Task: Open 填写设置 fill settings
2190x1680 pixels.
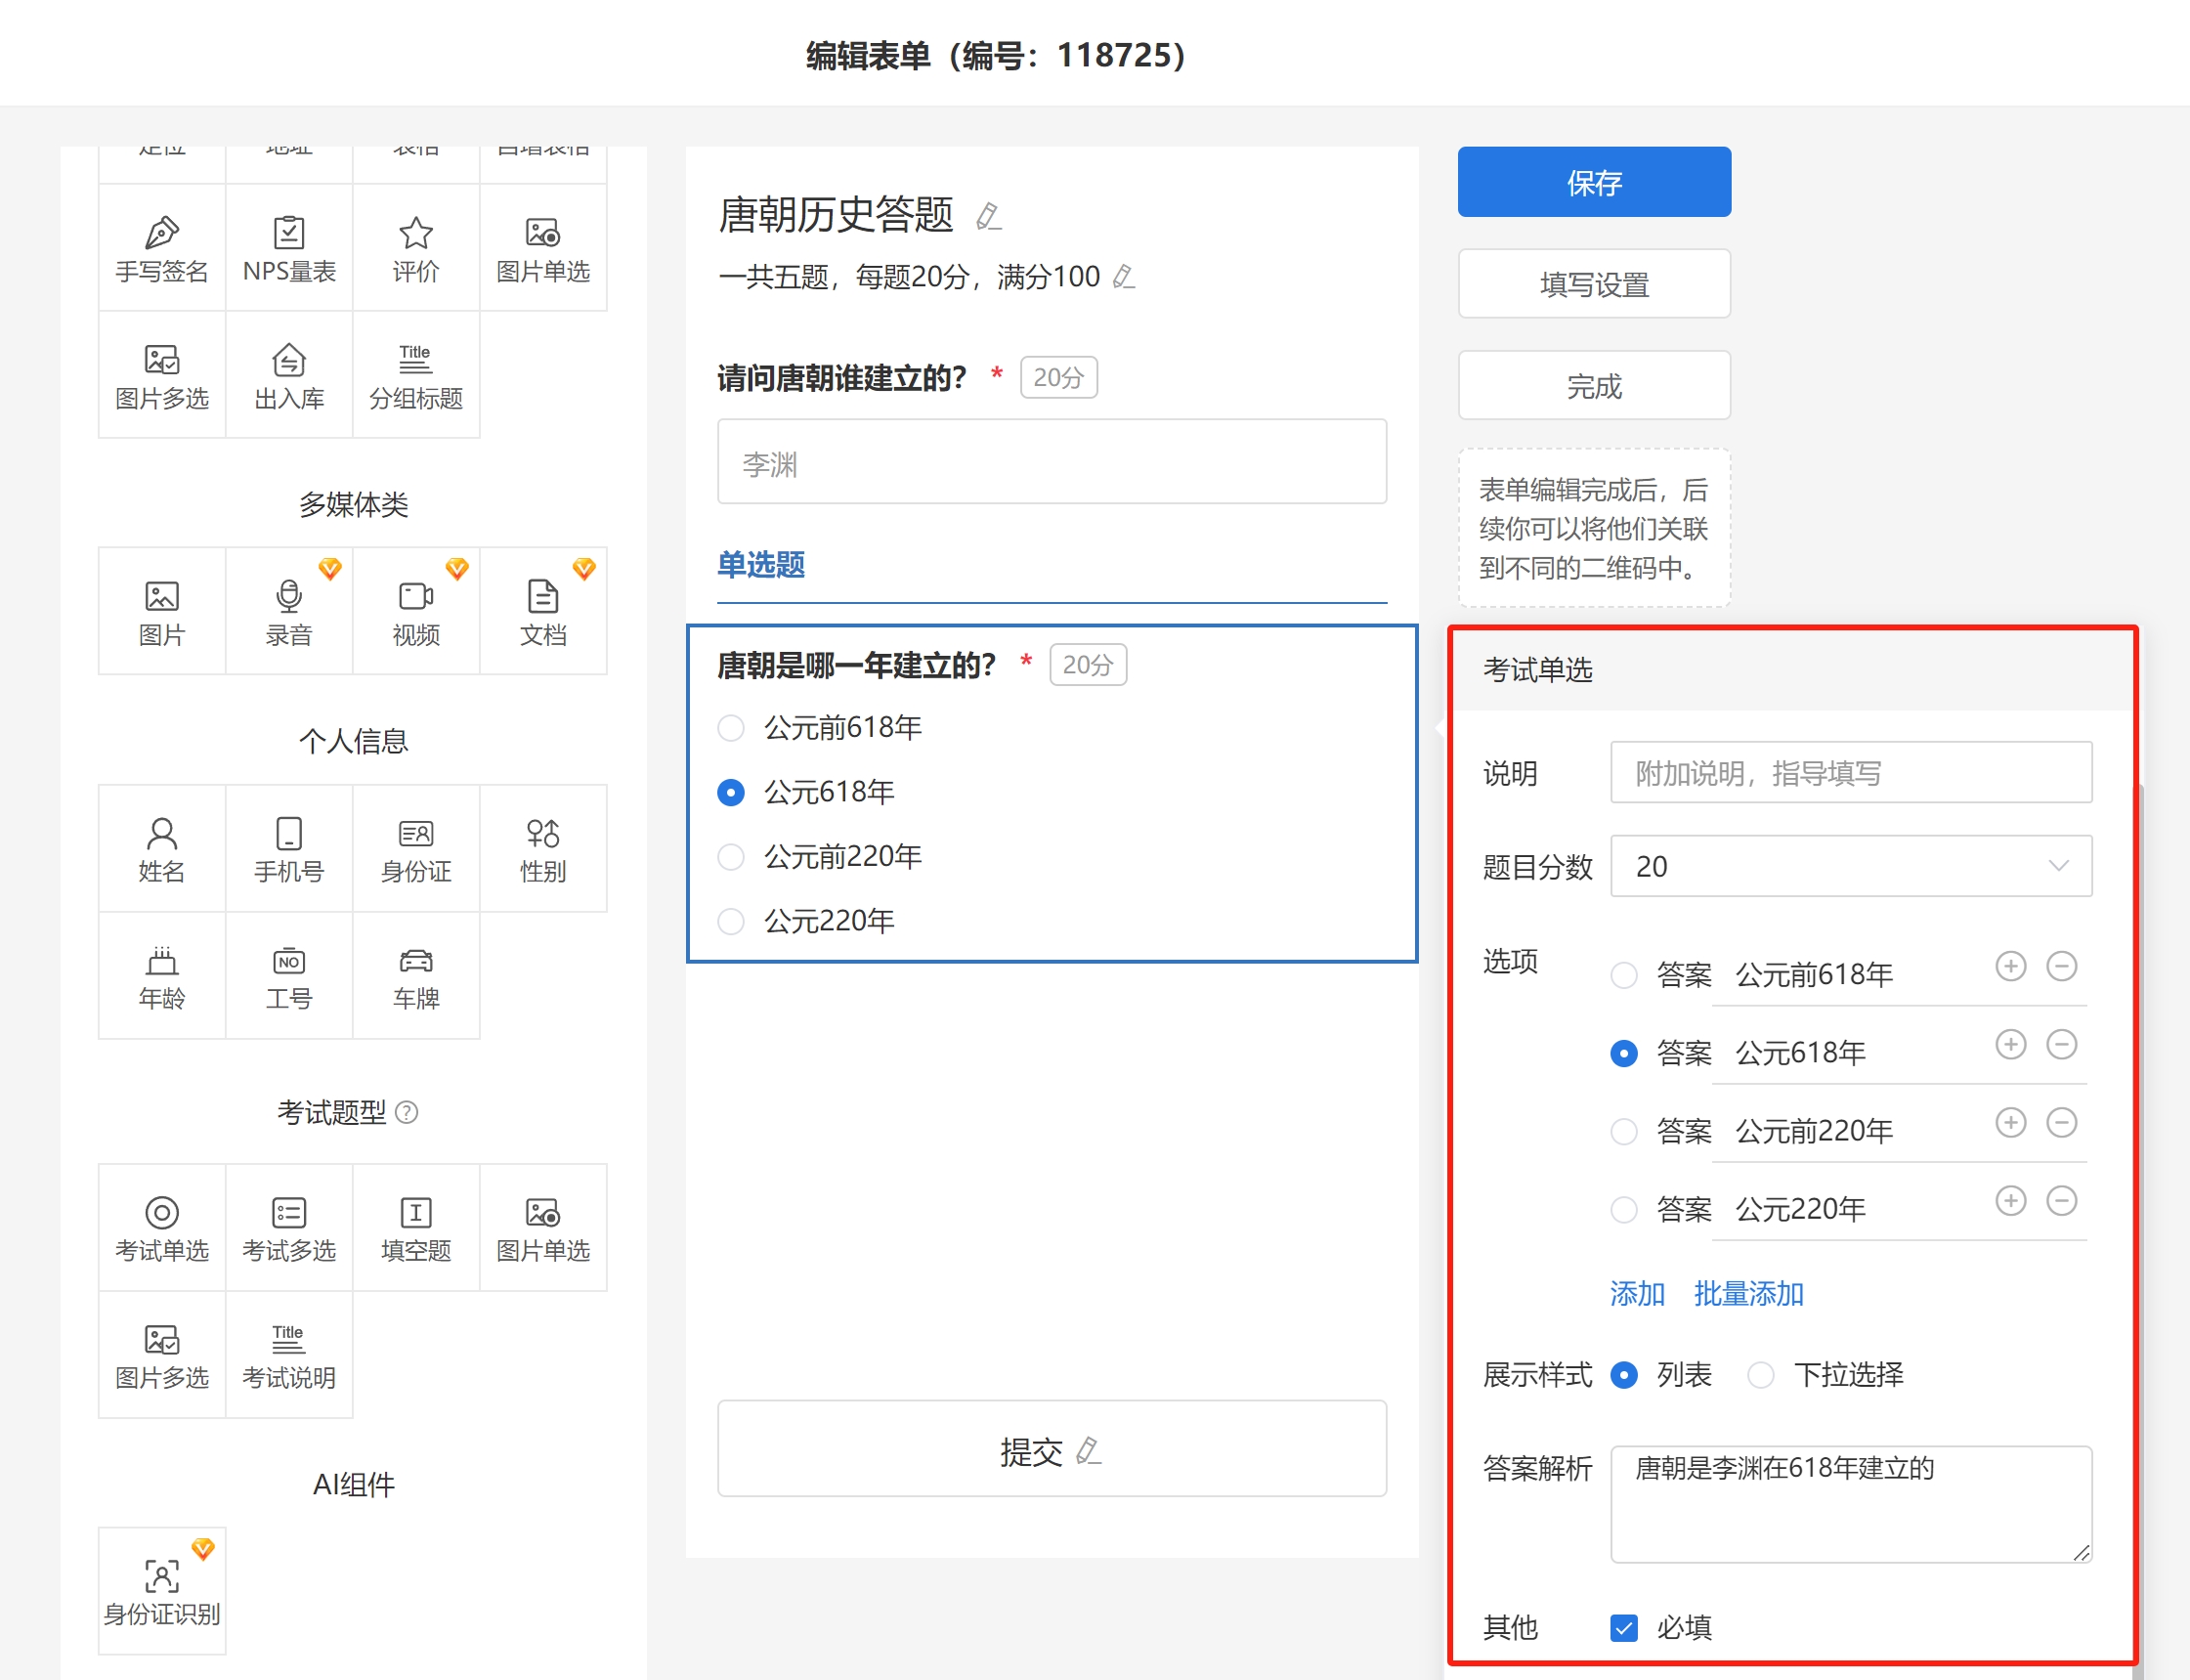Action: click(1594, 284)
